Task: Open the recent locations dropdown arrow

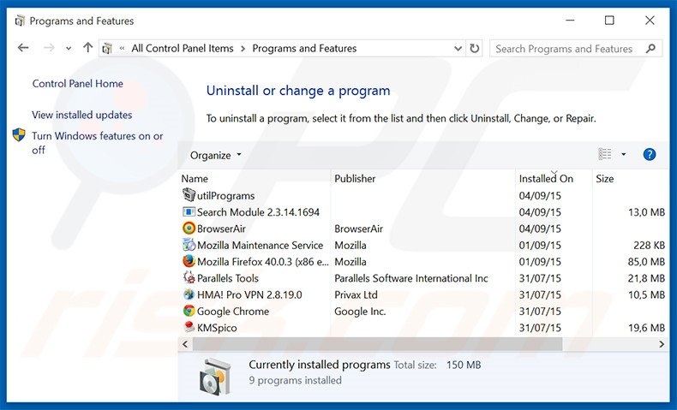Action: coord(69,49)
